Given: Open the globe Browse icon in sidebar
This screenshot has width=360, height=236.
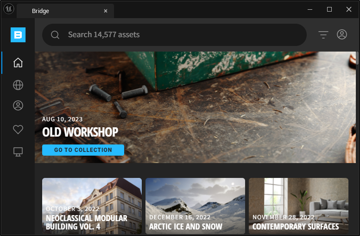Looking at the screenshot, I should (18, 85).
